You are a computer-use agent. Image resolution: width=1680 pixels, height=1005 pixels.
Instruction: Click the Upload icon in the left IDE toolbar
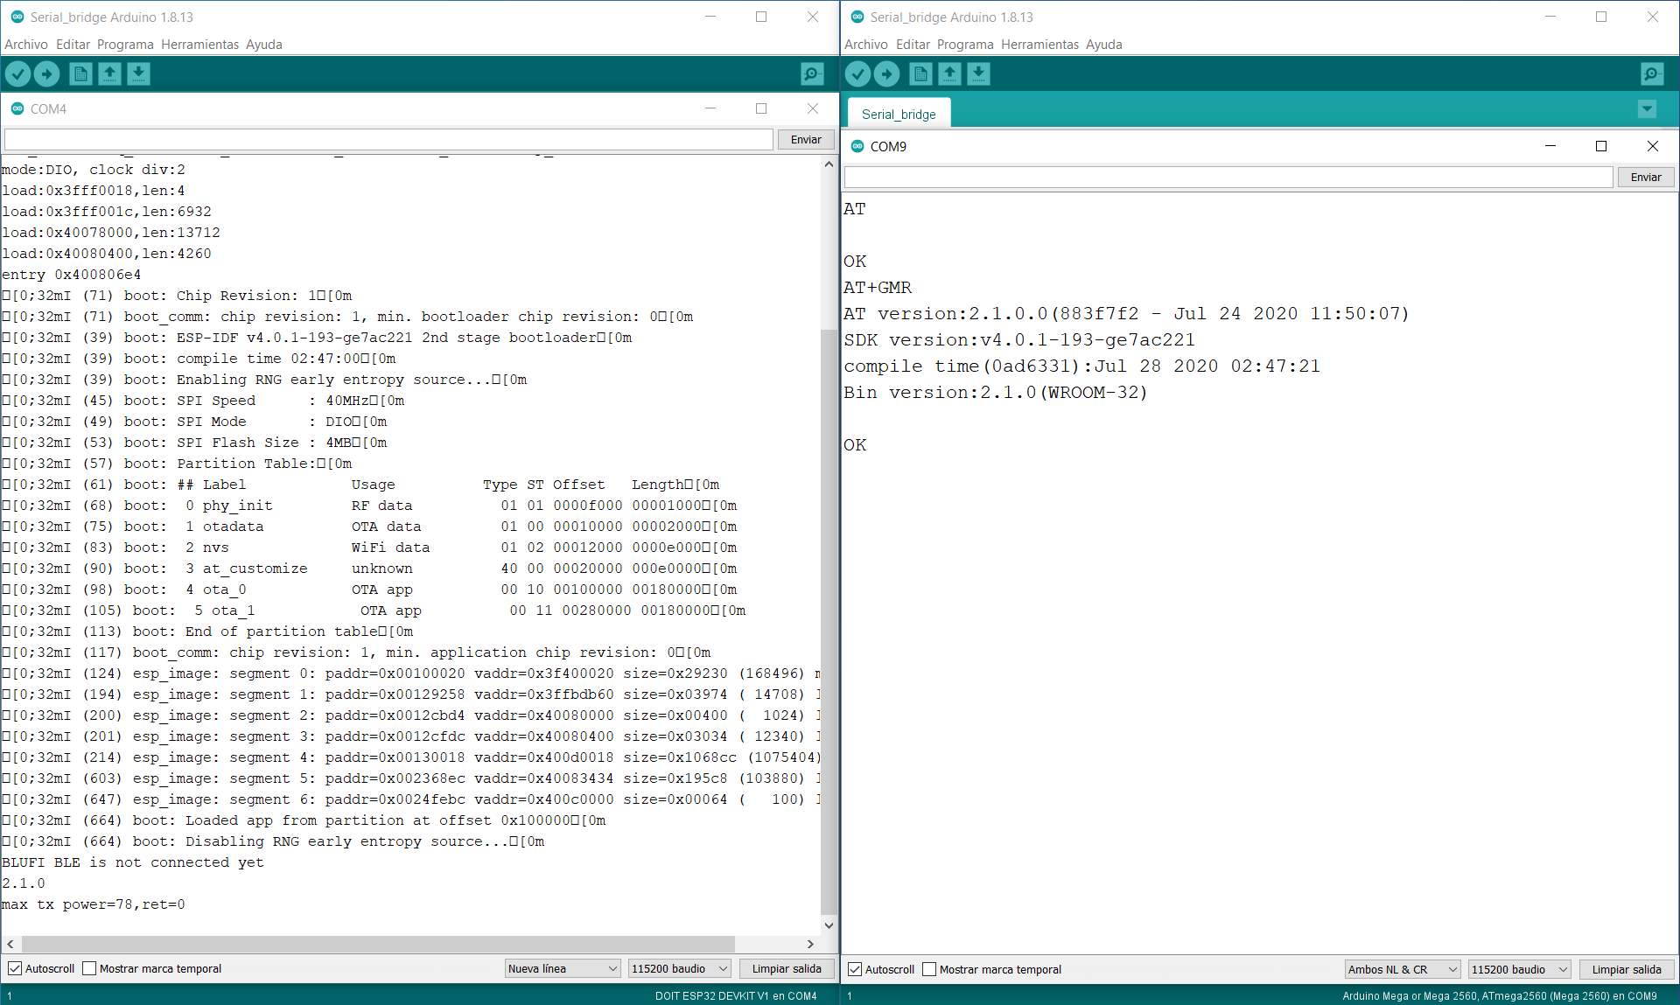pos(46,73)
